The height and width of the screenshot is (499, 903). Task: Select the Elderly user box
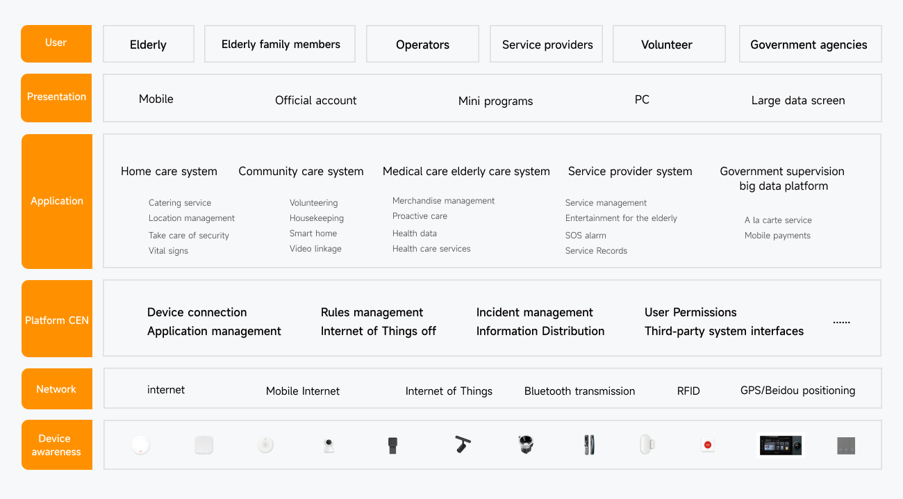148,44
